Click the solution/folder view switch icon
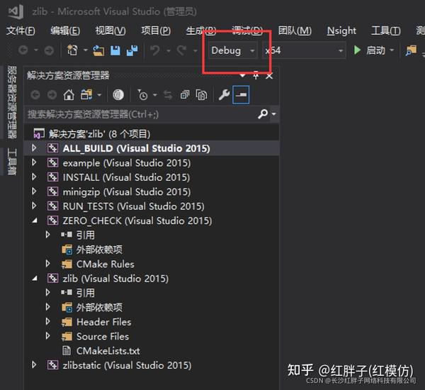Screen dimensions: 425x390 pos(86,95)
